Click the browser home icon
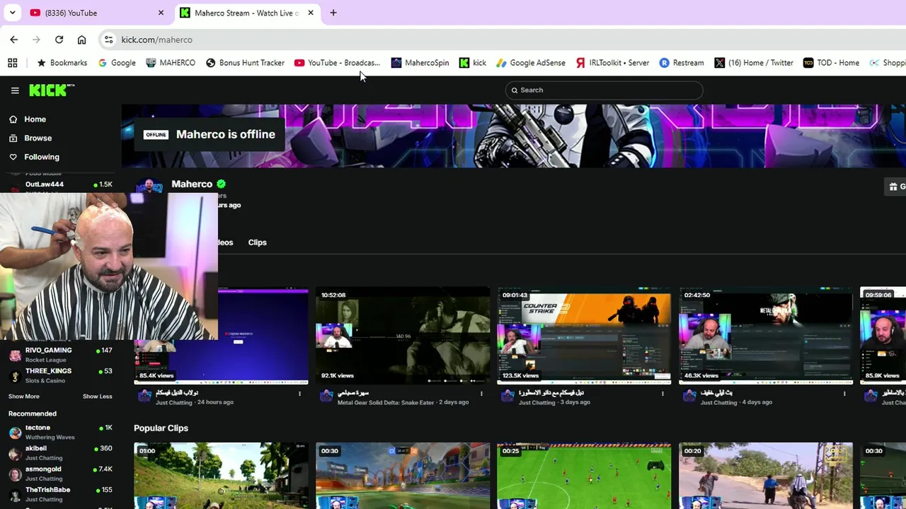906x509 pixels. [x=81, y=40]
